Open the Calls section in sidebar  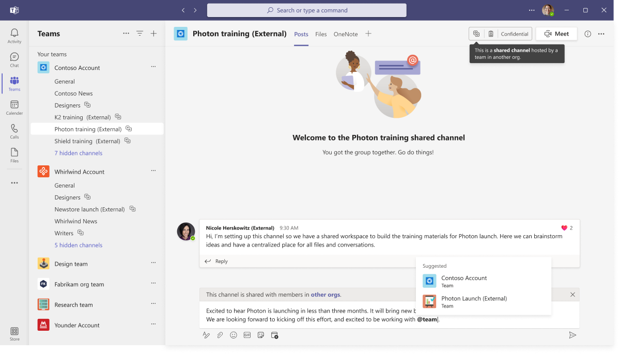pos(14,131)
